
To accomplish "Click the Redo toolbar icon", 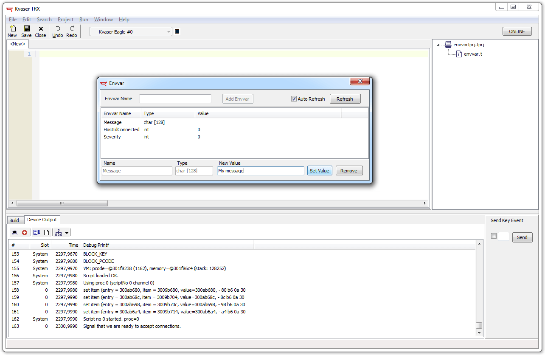I will (x=72, y=28).
